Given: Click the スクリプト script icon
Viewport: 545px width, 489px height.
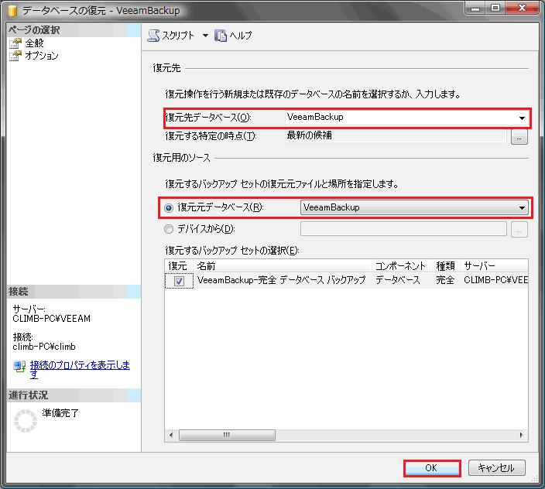Looking at the screenshot, I should (x=153, y=36).
